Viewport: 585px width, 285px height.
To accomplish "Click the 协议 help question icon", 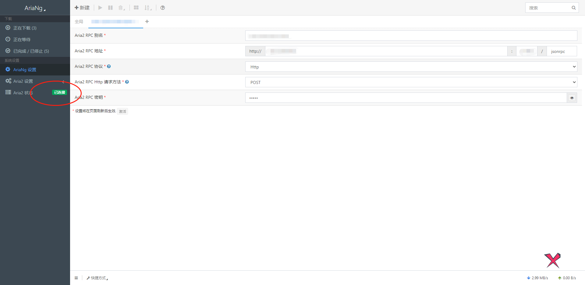I will (x=109, y=66).
